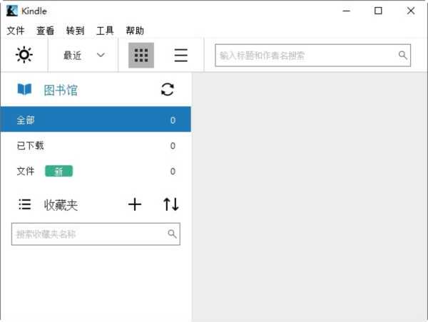Click the collections list icon

(25, 204)
